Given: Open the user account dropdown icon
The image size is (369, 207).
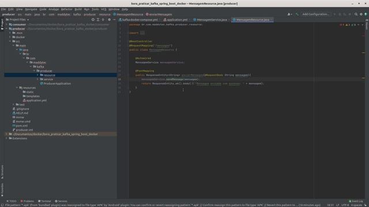Looking at the screenshot, I should (x=289, y=14).
